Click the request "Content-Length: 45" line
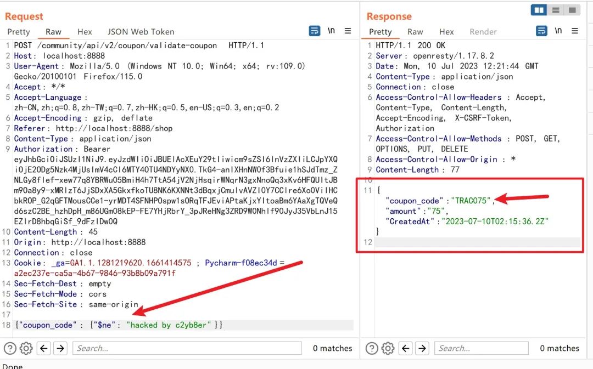This screenshot has width=593, height=369. pyautogui.click(x=55, y=232)
